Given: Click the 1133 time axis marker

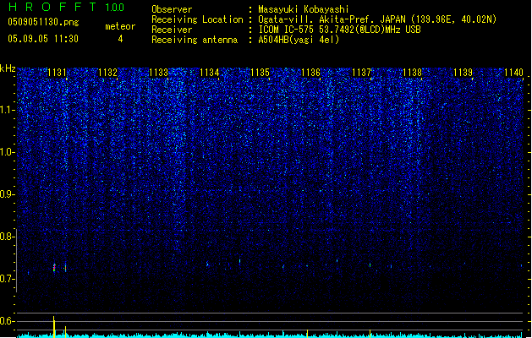Looking at the screenshot, I should 158,72.
